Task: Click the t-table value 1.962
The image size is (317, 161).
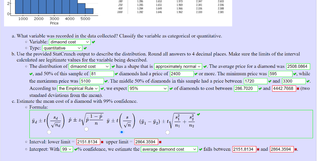Action: pos(179,12)
